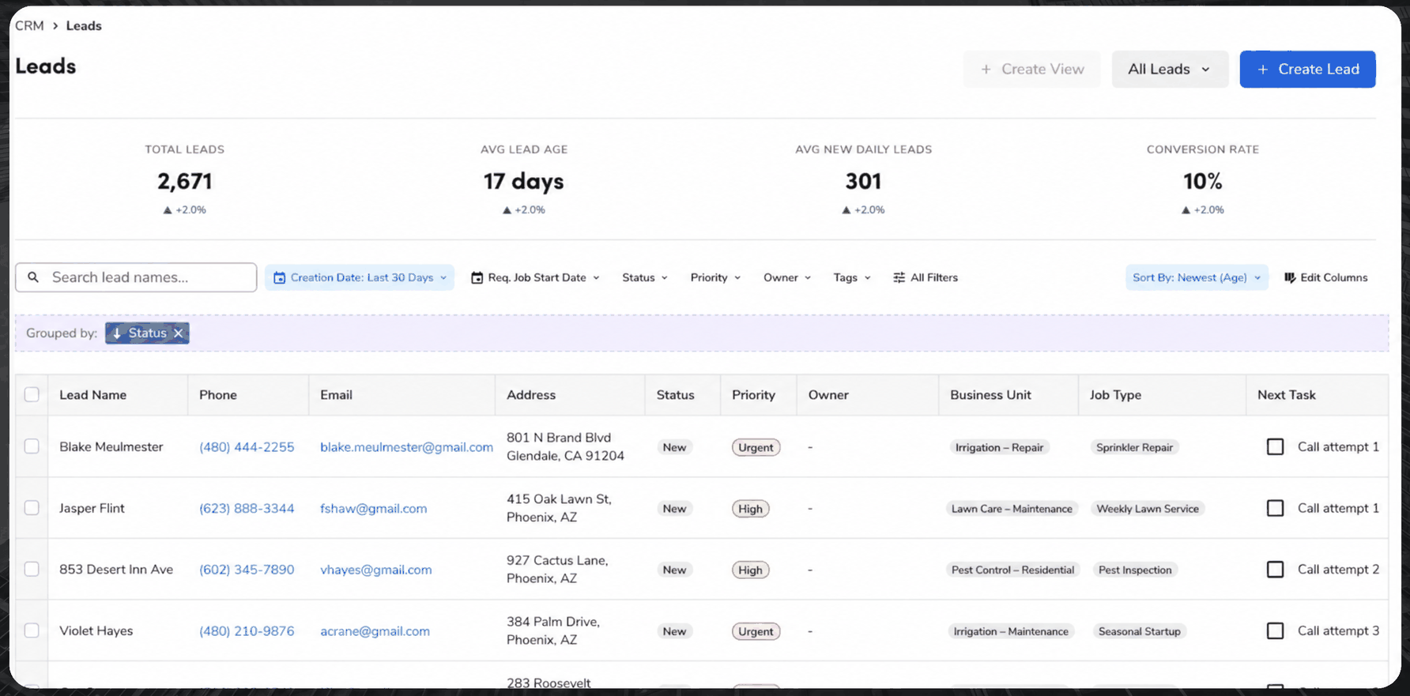The image size is (1410, 696).
Task: Click the search magnifier icon
Action: (x=33, y=277)
